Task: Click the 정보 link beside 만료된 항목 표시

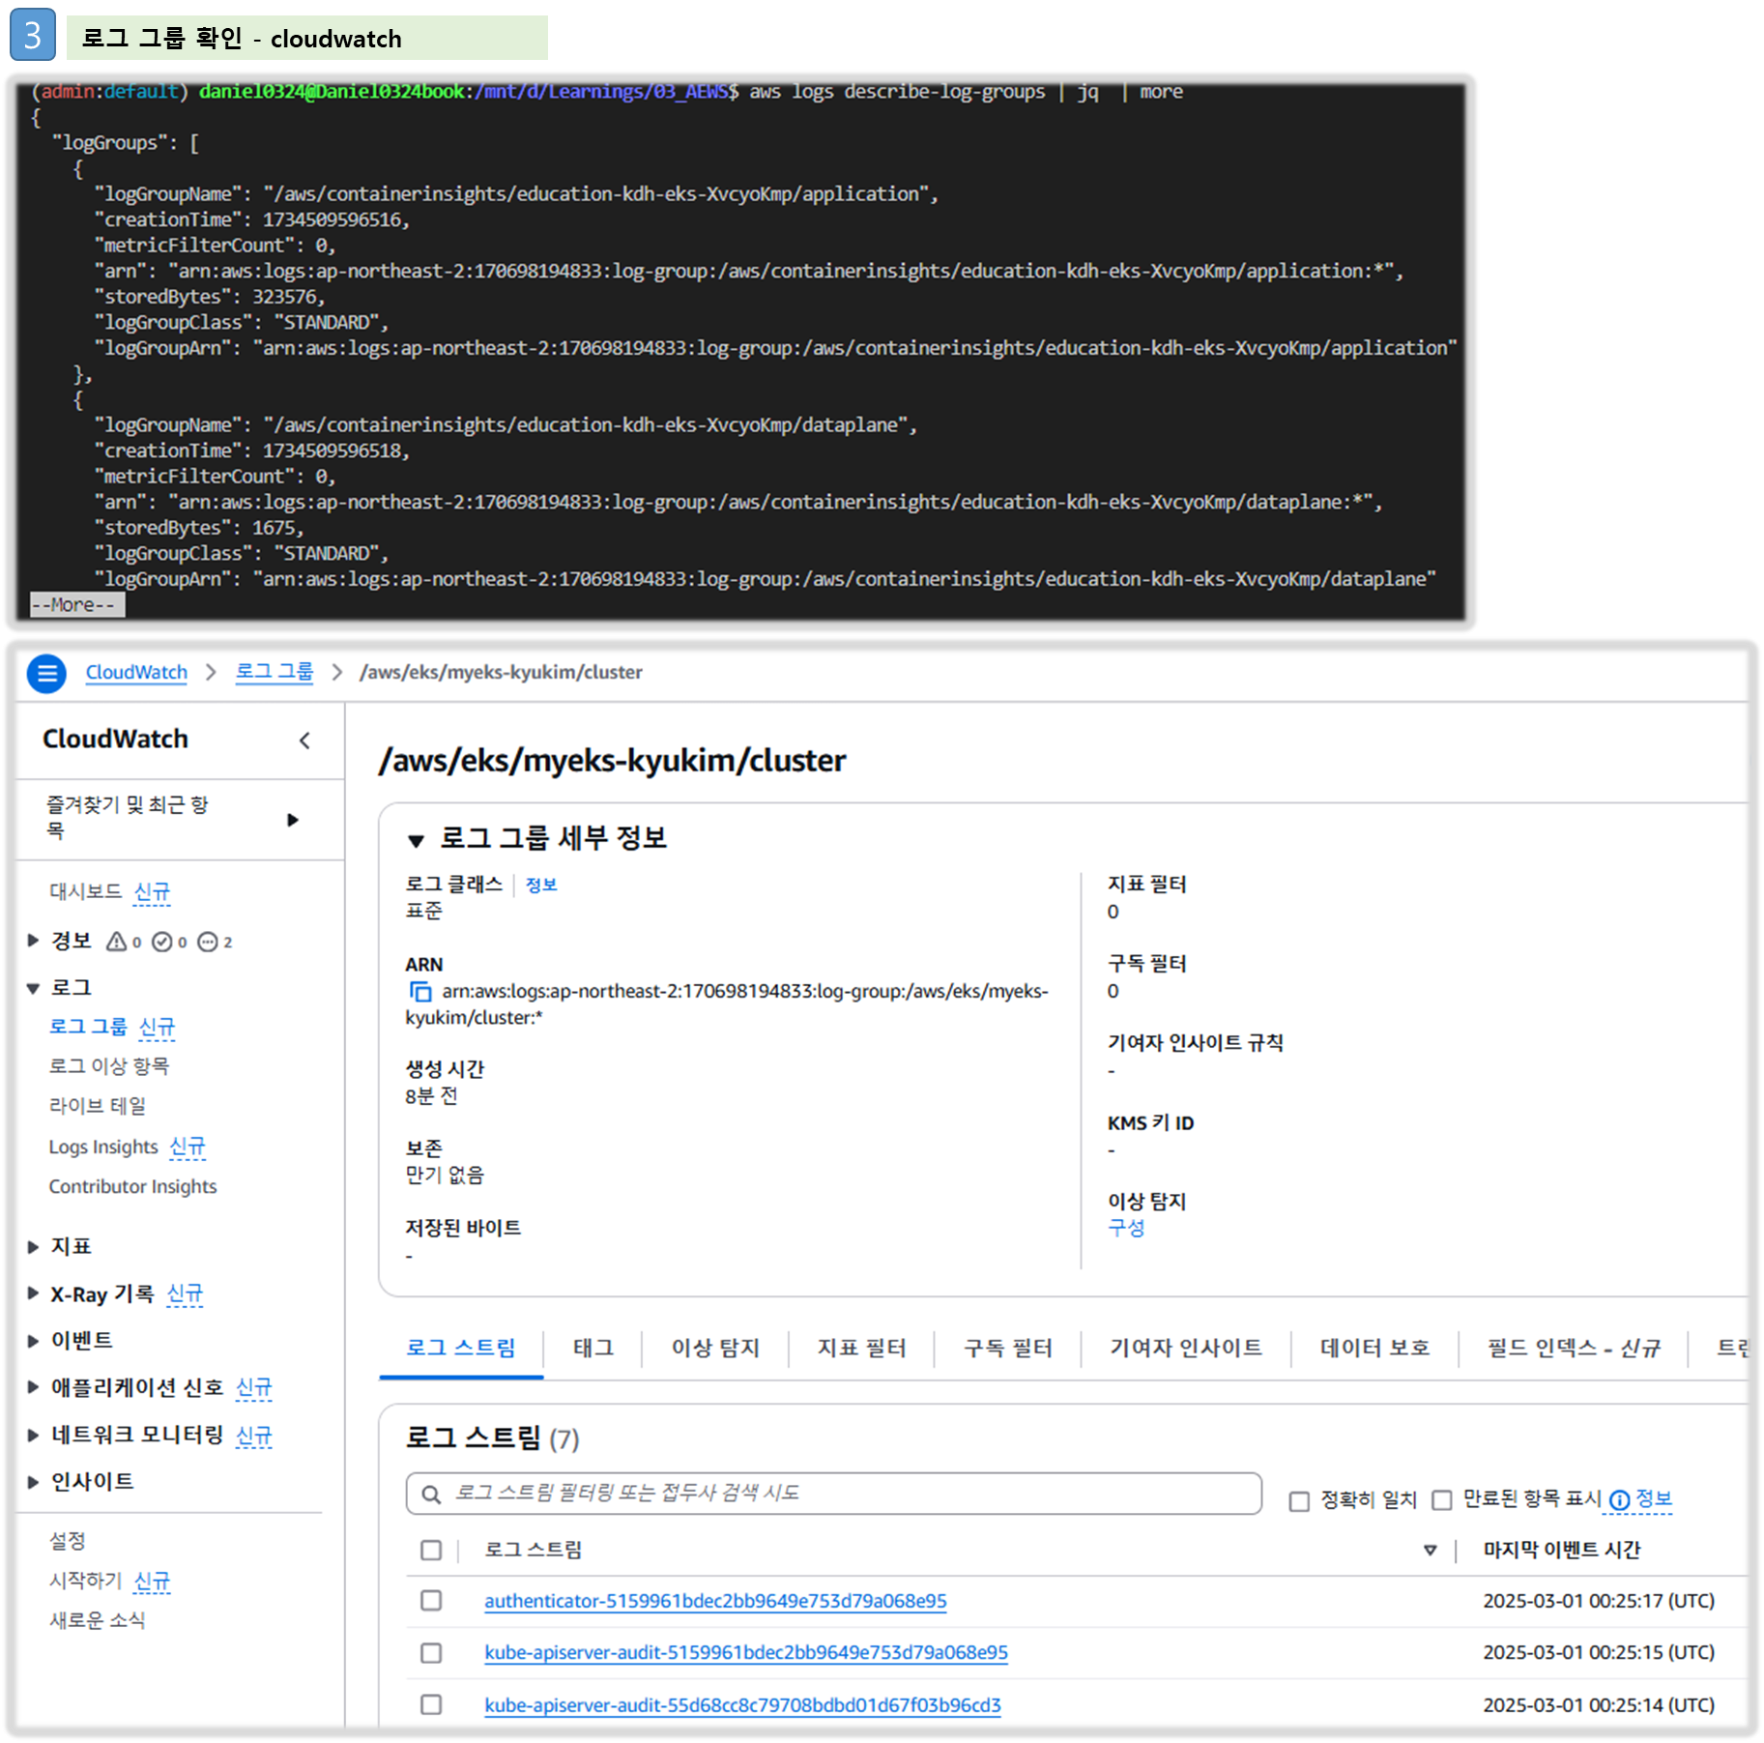Action: [1653, 1499]
